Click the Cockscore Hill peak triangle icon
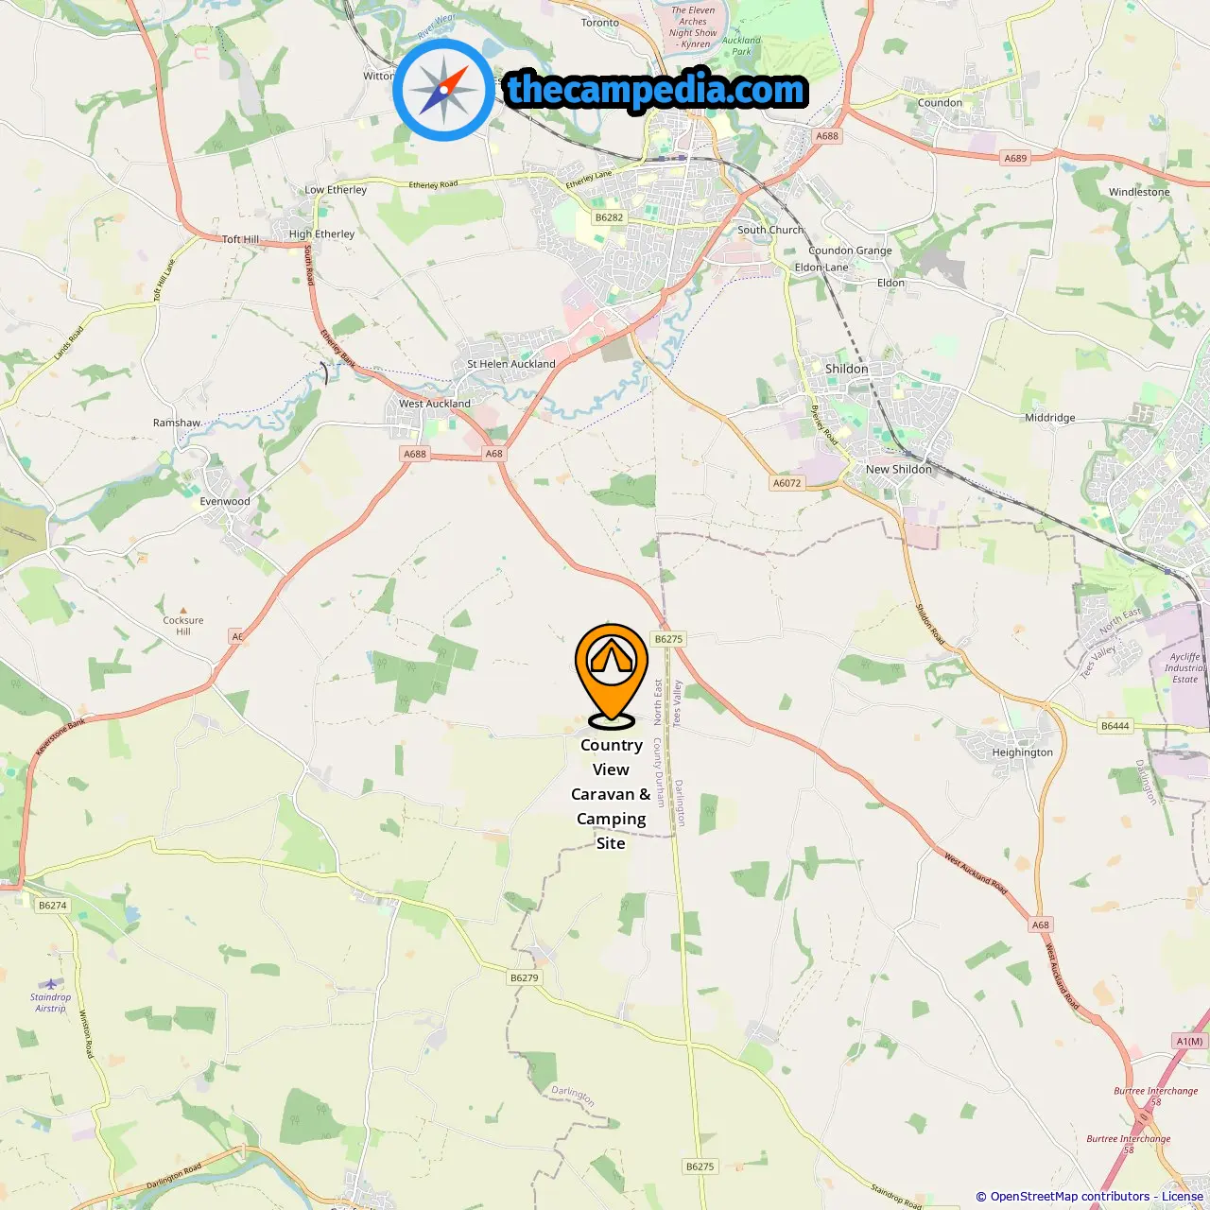The width and height of the screenshot is (1210, 1210). [183, 611]
